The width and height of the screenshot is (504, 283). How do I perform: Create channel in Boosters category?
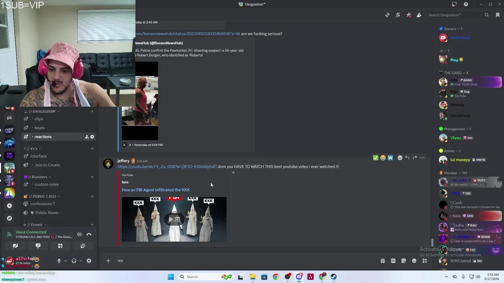92,177
